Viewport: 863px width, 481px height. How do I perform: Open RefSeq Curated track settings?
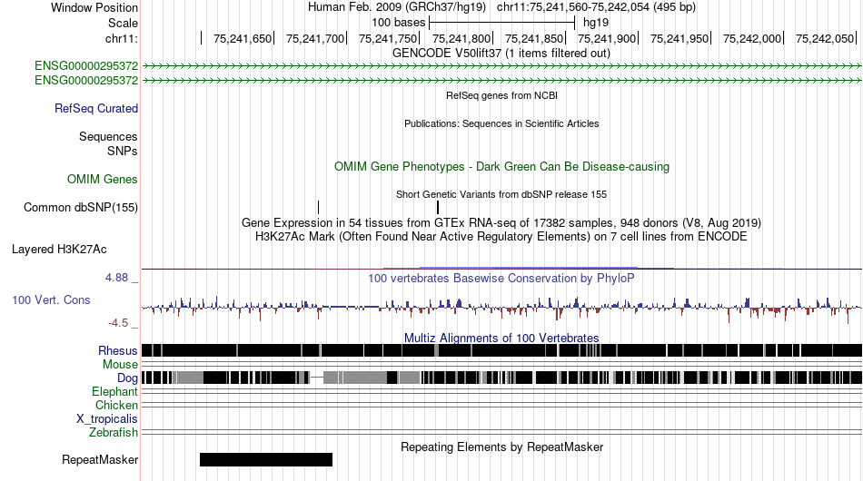coord(96,108)
